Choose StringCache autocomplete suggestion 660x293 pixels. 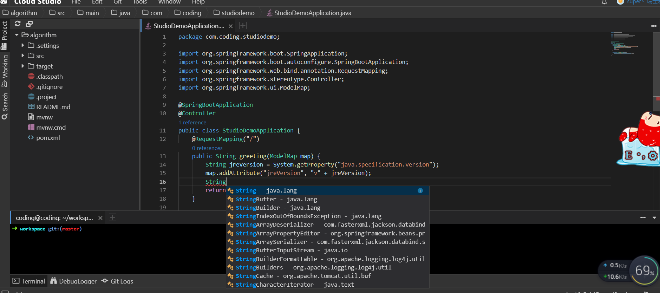click(x=328, y=276)
